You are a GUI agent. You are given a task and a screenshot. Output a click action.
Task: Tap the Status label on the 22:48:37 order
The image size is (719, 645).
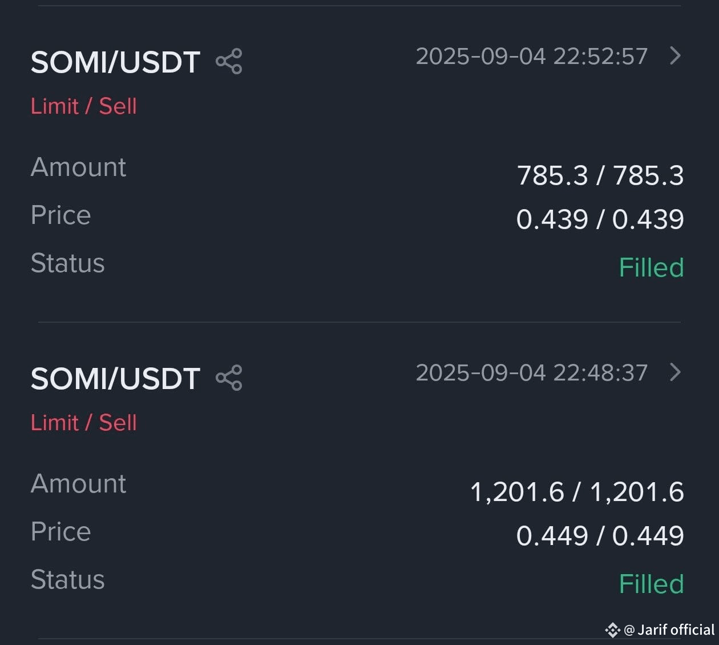point(68,580)
